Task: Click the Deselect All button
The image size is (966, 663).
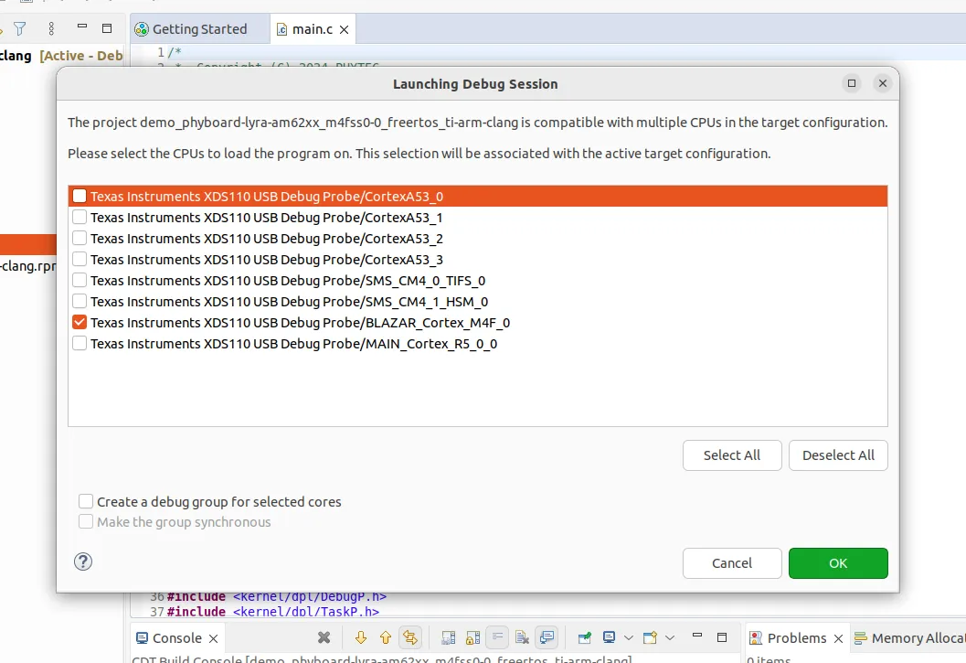Action: (x=838, y=455)
